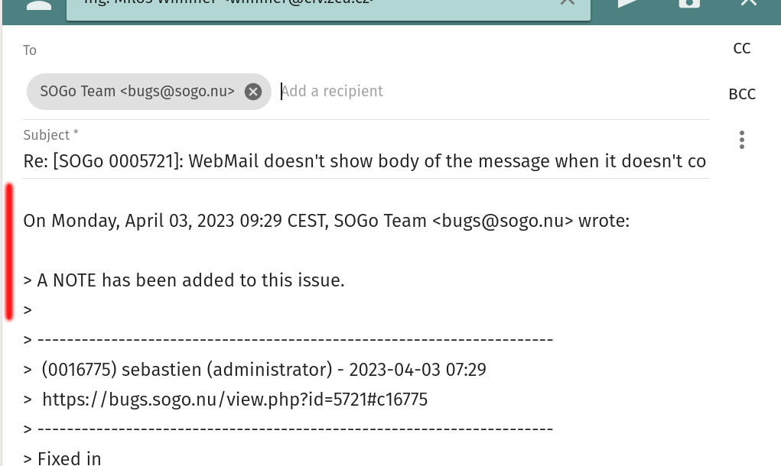Show the BCC field
781x466 pixels.
click(x=741, y=95)
